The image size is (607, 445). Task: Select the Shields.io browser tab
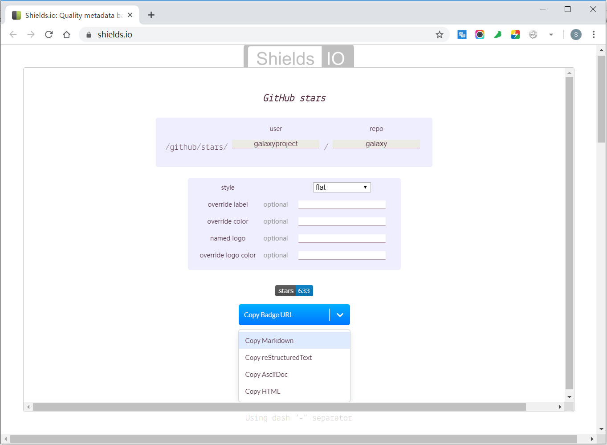pos(72,15)
